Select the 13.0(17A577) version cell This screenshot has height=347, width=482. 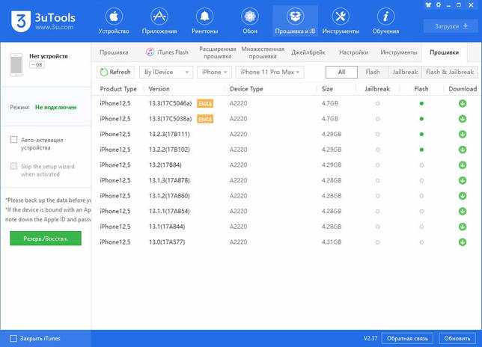pos(167,242)
